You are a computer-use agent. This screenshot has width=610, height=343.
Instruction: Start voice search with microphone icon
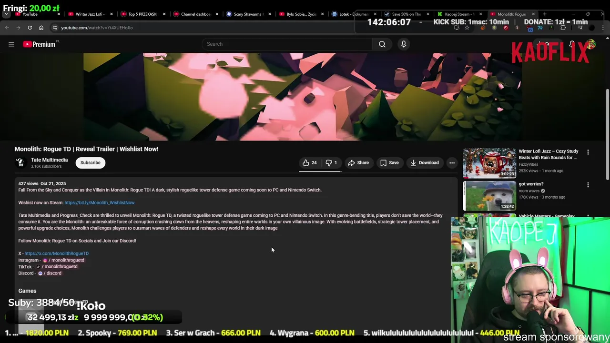pyautogui.click(x=404, y=44)
